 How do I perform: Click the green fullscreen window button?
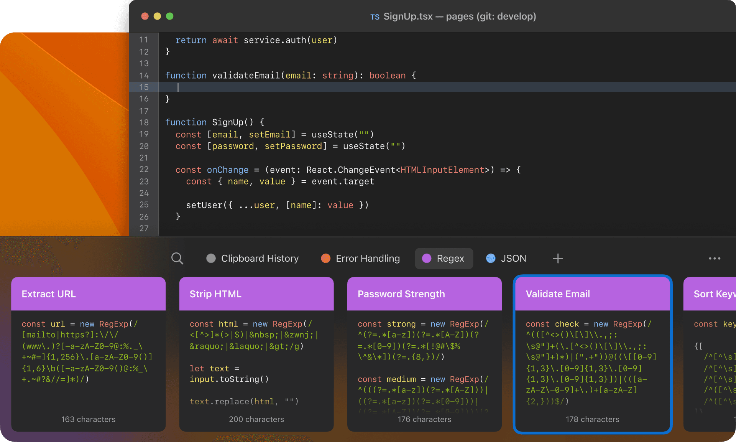click(170, 16)
